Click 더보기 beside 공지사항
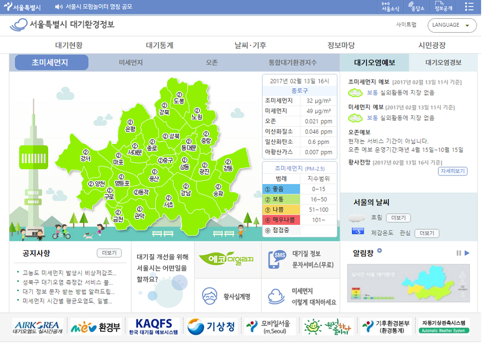 coord(109,253)
